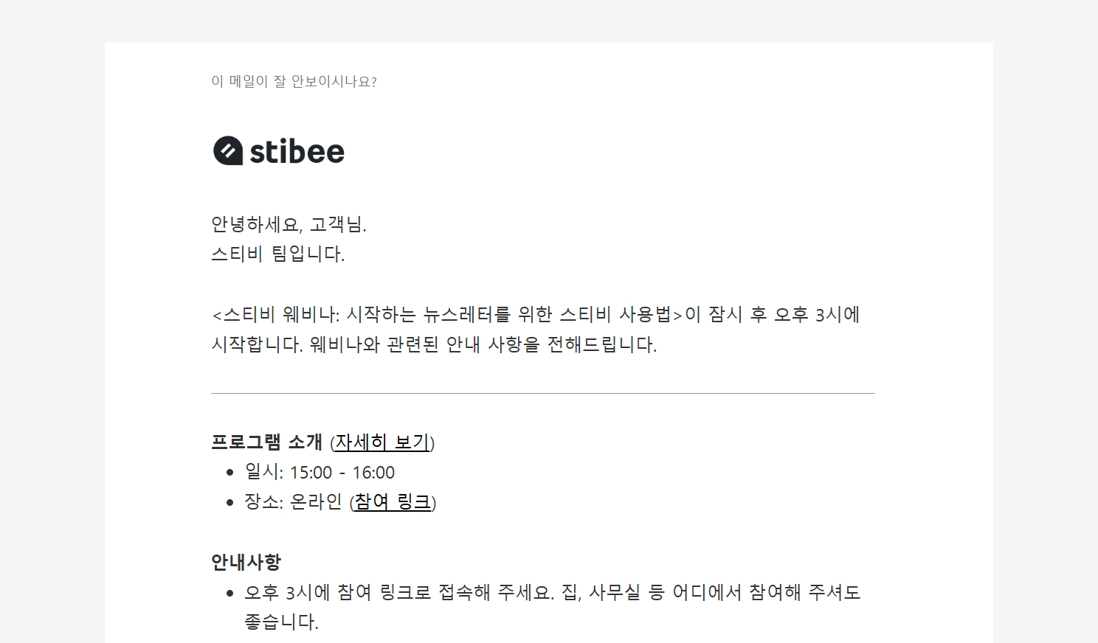Click the bullet point before '장소'
Viewport: 1098px width, 643px height.
[230, 503]
